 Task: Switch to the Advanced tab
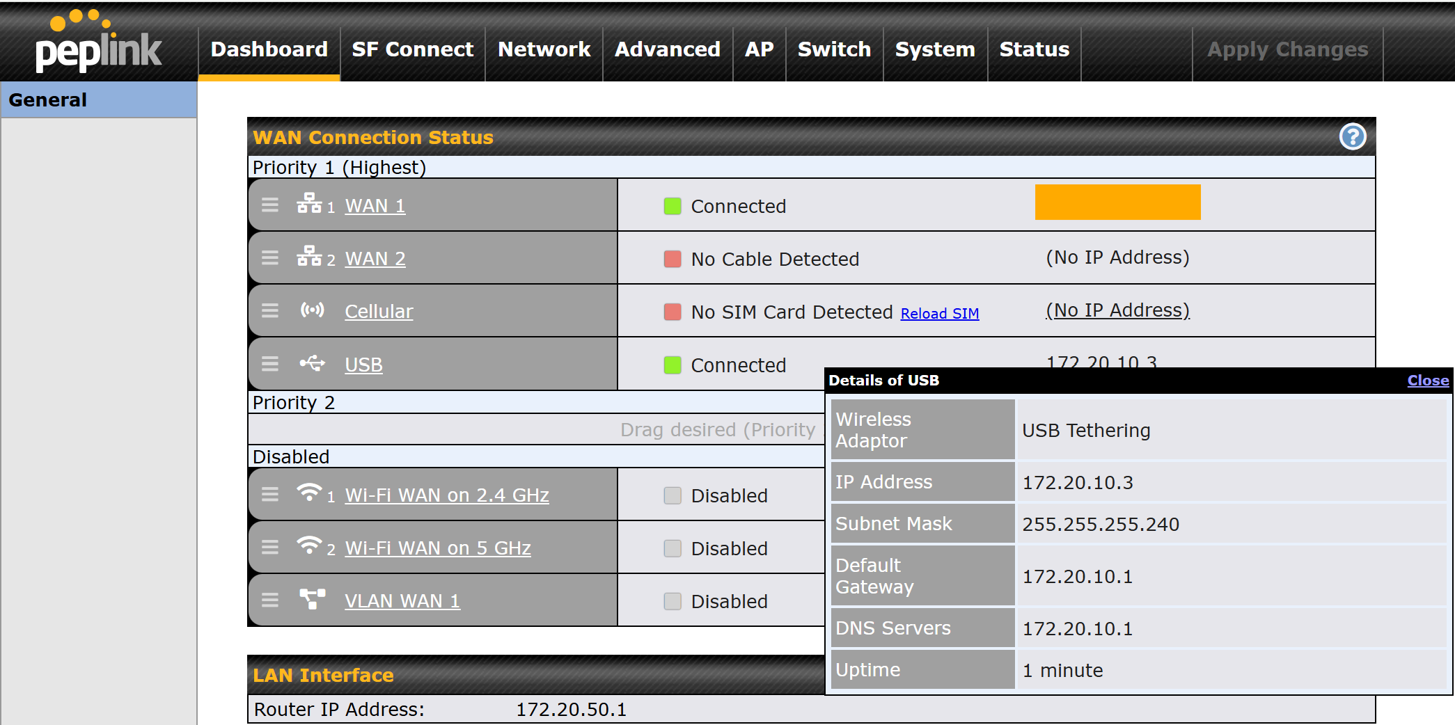tap(667, 49)
